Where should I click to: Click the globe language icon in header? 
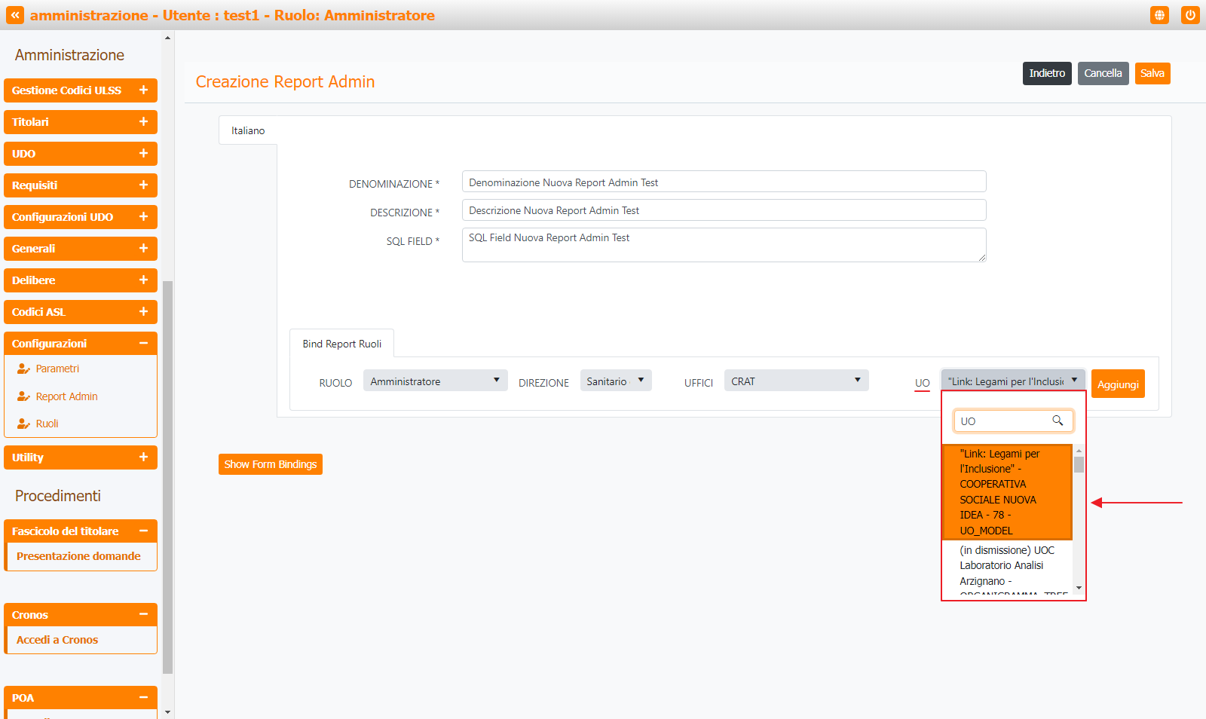pos(1159,15)
